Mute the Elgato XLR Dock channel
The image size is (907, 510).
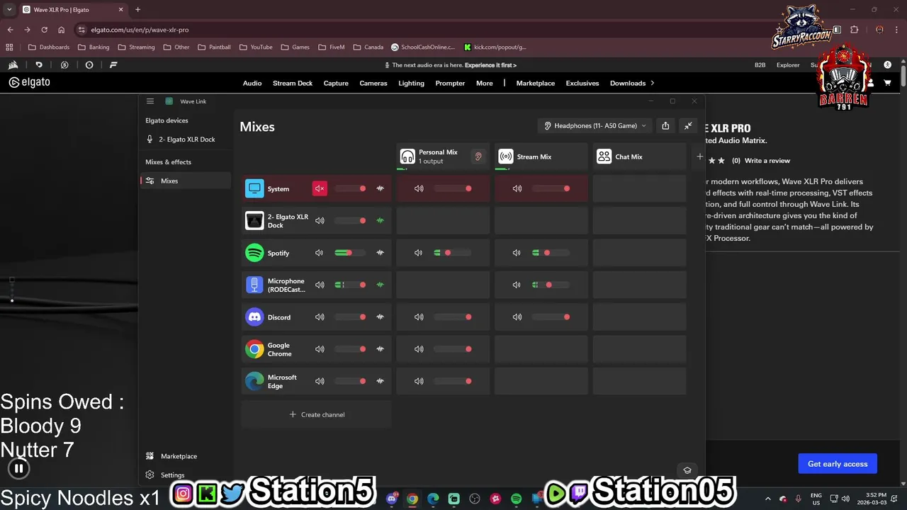[x=320, y=220]
